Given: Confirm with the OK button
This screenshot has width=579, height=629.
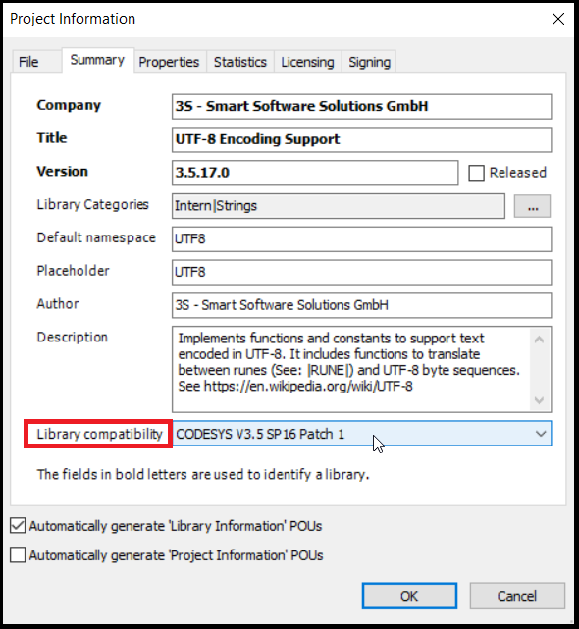Looking at the screenshot, I should (x=409, y=596).
